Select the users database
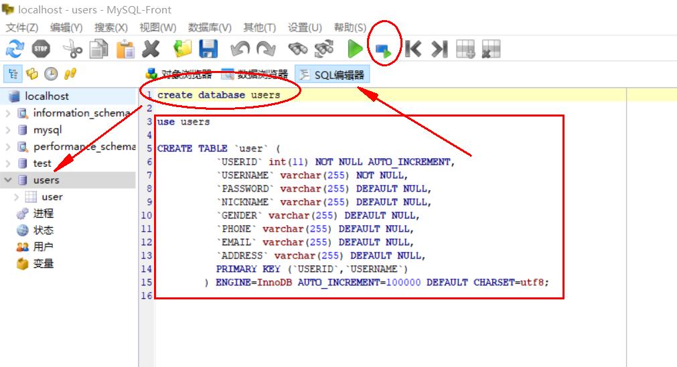The image size is (677, 367). tap(46, 180)
